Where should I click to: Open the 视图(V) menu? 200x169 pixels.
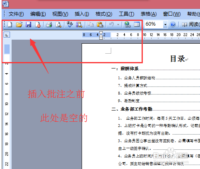click(x=60, y=14)
